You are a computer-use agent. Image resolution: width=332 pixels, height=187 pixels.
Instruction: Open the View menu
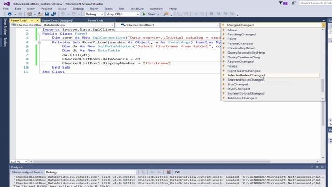click(31, 9)
